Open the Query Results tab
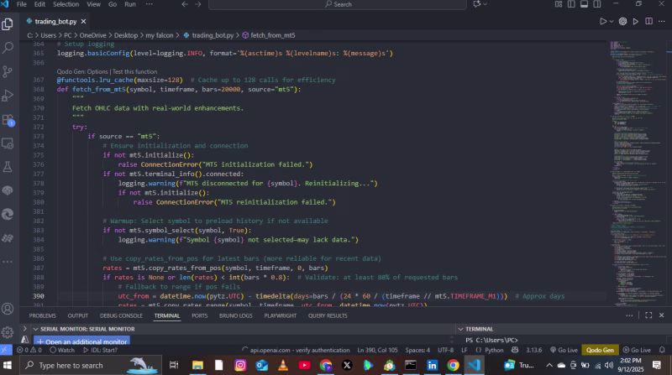The height and width of the screenshot is (375, 672). tap(328, 315)
